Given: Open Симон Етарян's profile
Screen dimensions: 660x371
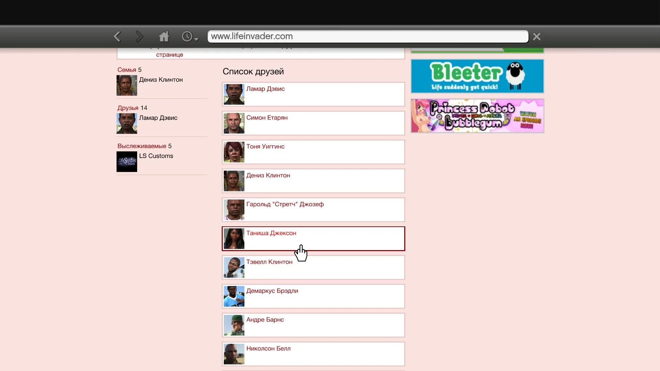Looking at the screenshot, I should [x=267, y=118].
